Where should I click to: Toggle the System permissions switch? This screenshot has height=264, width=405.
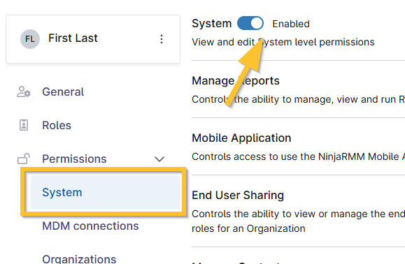(x=250, y=24)
